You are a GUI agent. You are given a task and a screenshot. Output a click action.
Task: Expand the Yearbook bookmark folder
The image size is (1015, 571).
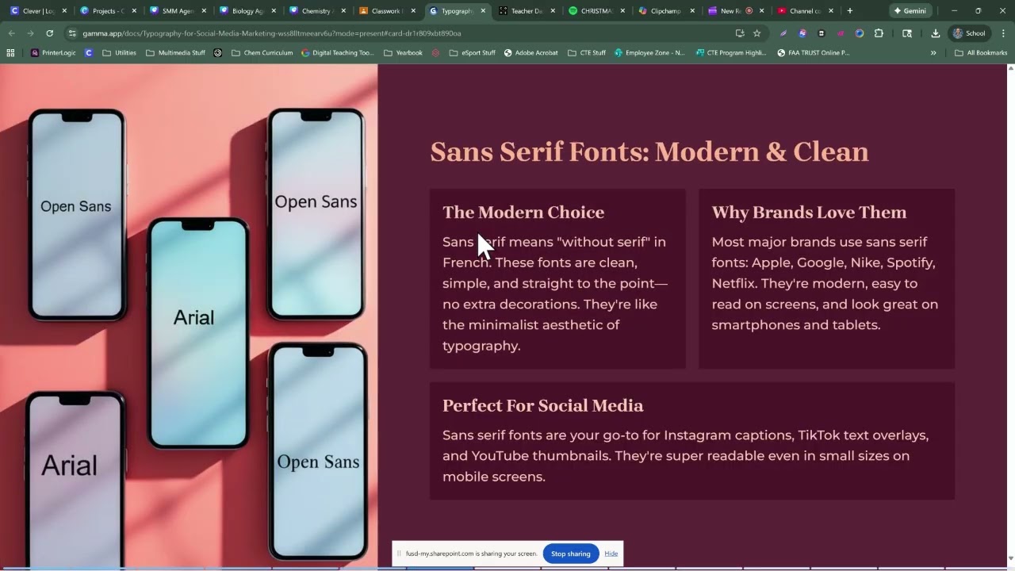[403, 52]
